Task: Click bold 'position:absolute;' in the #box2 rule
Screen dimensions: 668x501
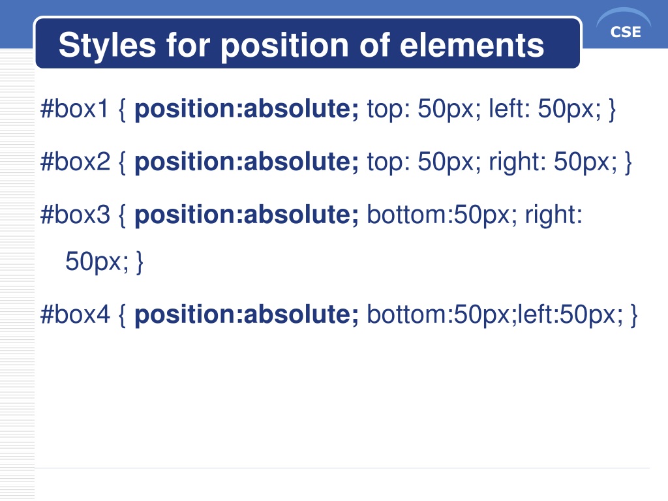Action: point(247,162)
